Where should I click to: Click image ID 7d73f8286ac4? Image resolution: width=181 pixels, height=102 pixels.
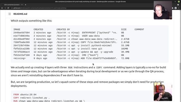(x=21, y=52)
